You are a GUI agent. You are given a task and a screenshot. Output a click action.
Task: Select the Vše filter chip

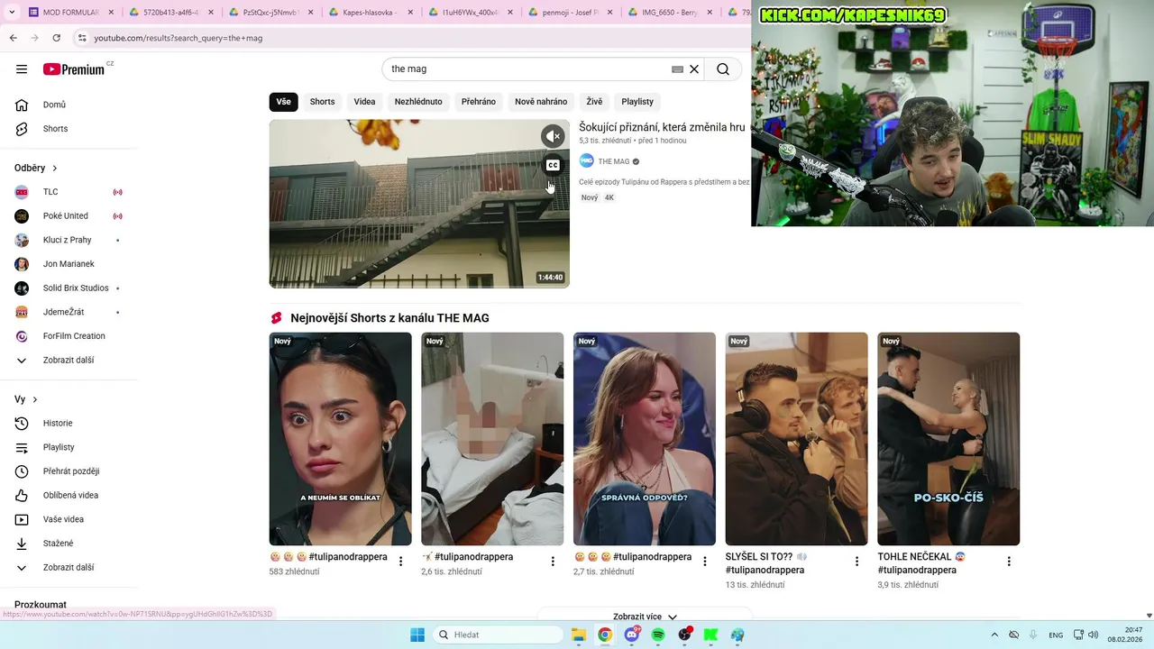(x=284, y=102)
